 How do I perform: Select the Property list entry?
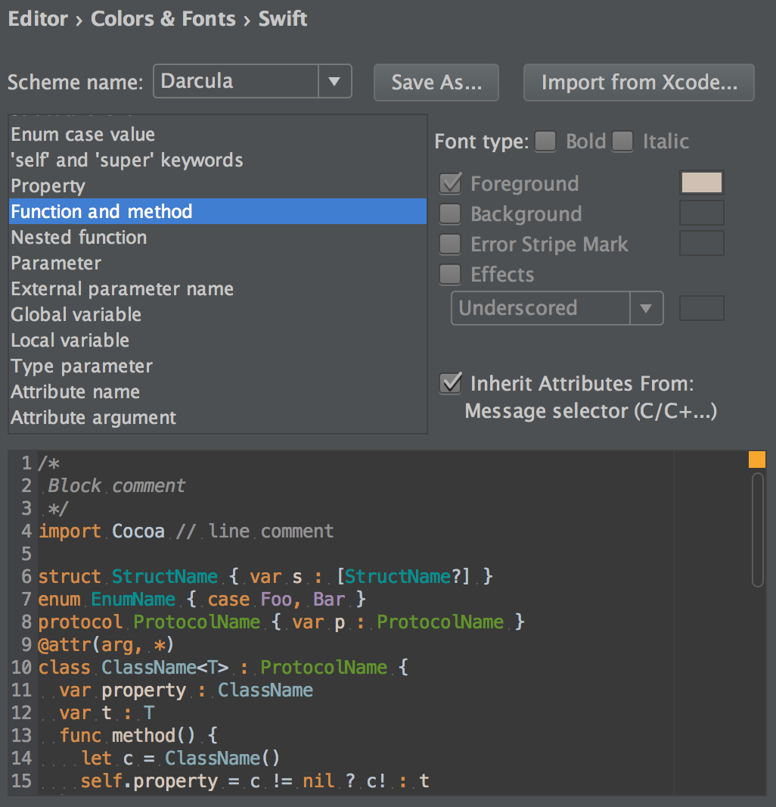pyautogui.click(x=48, y=185)
